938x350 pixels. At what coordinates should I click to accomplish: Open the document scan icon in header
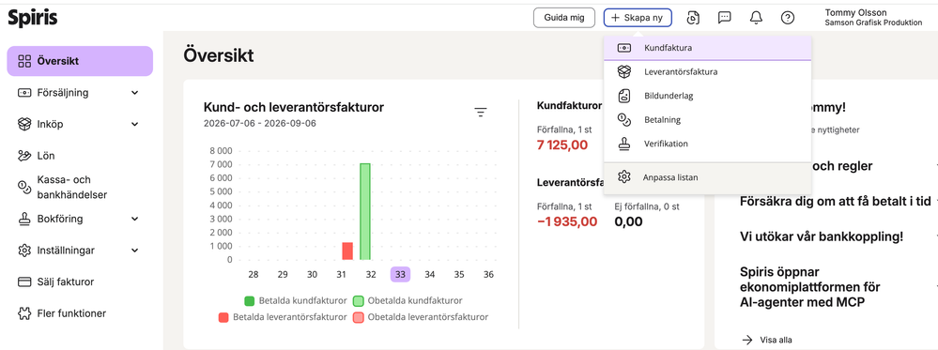click(693, 18)
